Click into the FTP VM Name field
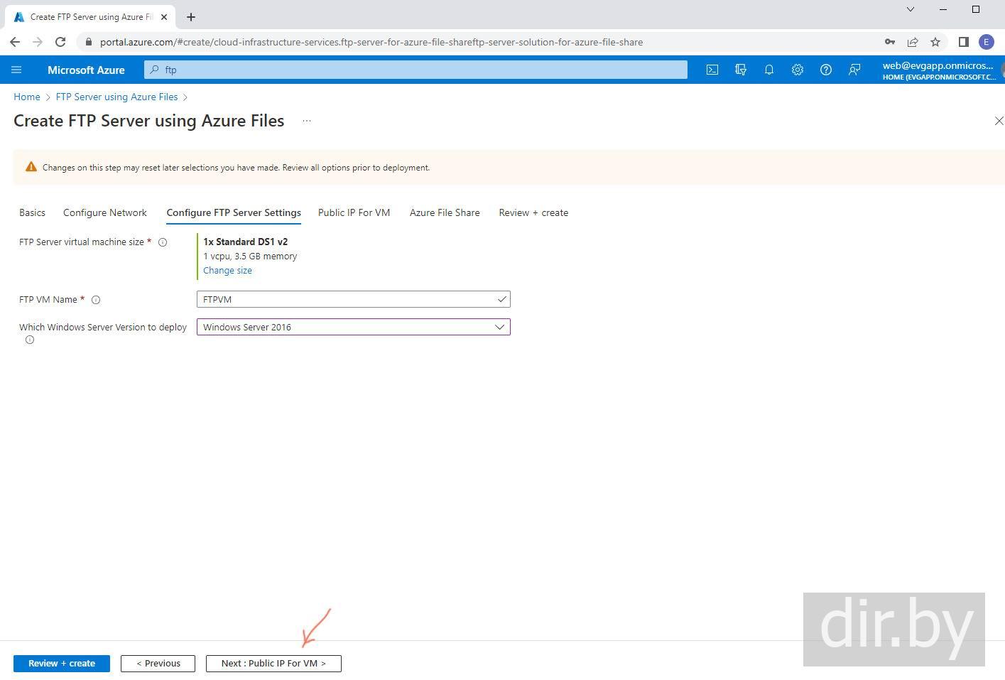The height and width of the screenshot is (680, 1005). [x=348, y=299]
